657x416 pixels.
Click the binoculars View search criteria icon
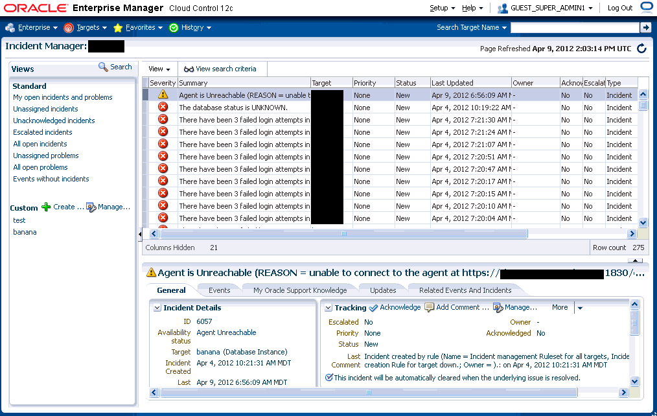[x=189, y=69]
